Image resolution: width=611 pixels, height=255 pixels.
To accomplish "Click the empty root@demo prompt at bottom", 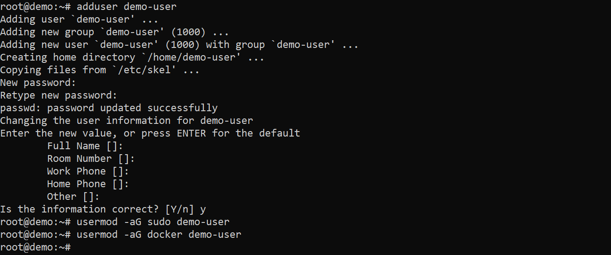I will [36, 247].
